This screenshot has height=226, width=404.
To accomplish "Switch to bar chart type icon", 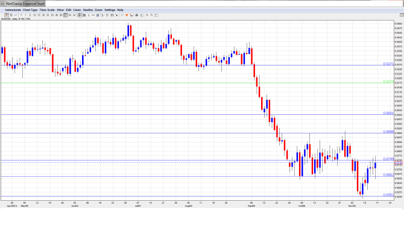I will tap(11, 15).
